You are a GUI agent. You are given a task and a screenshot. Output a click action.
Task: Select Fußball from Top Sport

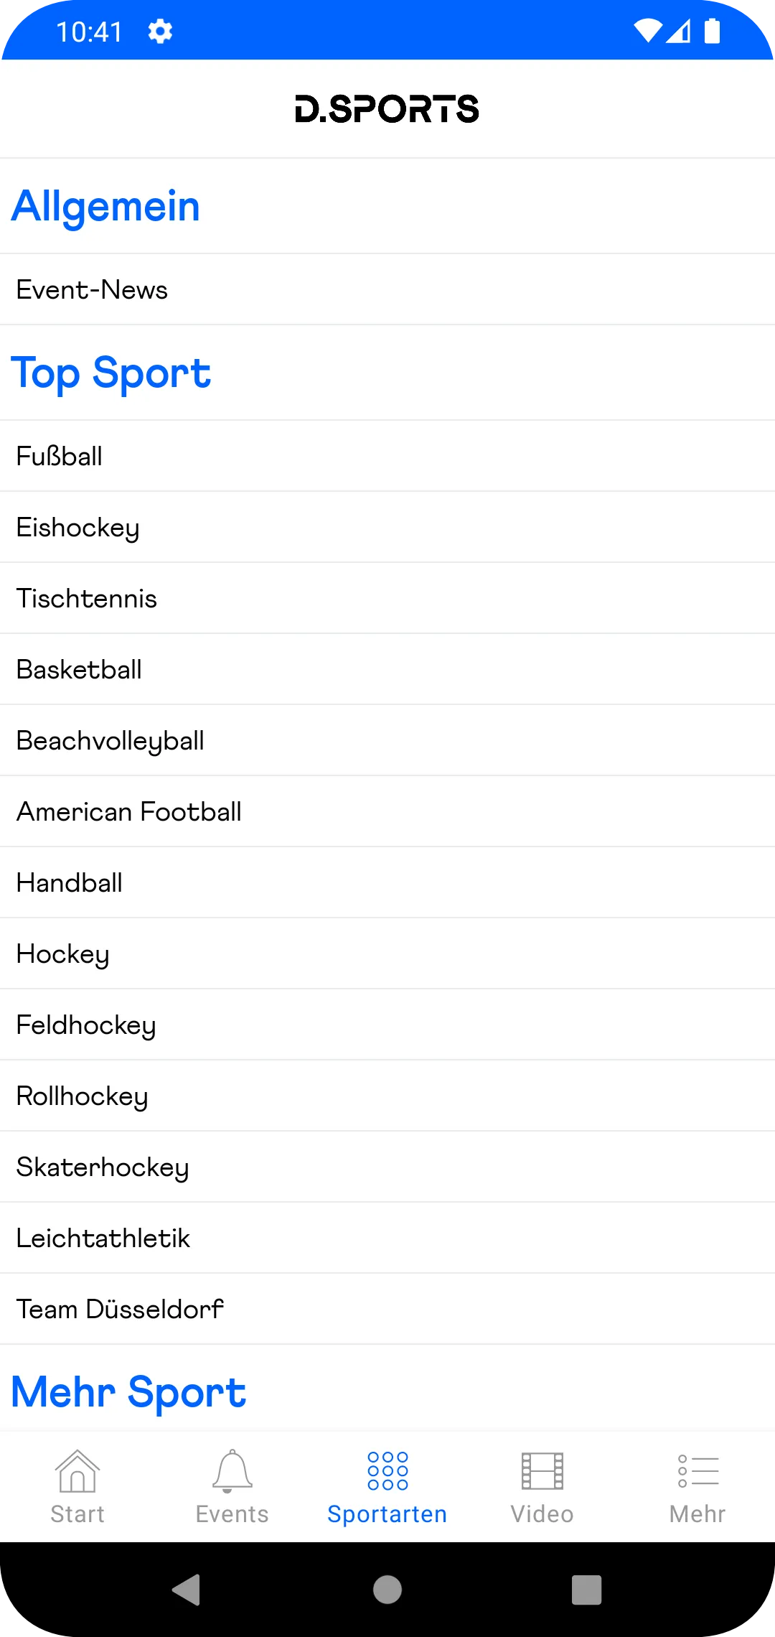(60, 456)
